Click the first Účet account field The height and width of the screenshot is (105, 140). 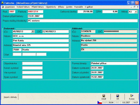17,54
